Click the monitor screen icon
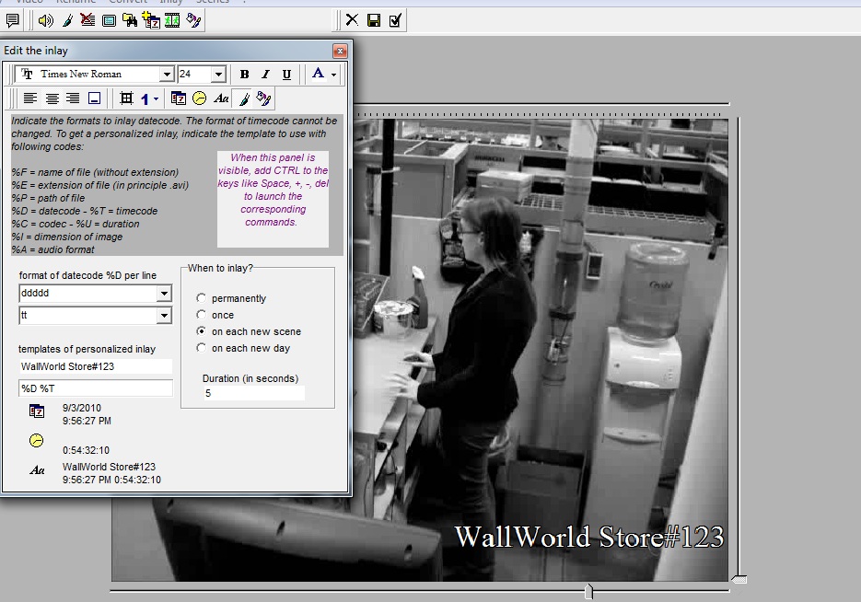The width and height of the screenshot is (861, 602). [x=109, y=21]
